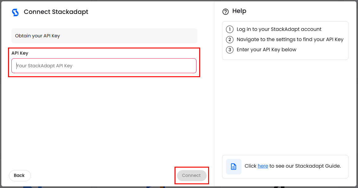This screenshot has height=188, width=358.
Task: Select 'Log in to your StackAdapt account' text
Action: click(x=279, y=29)
